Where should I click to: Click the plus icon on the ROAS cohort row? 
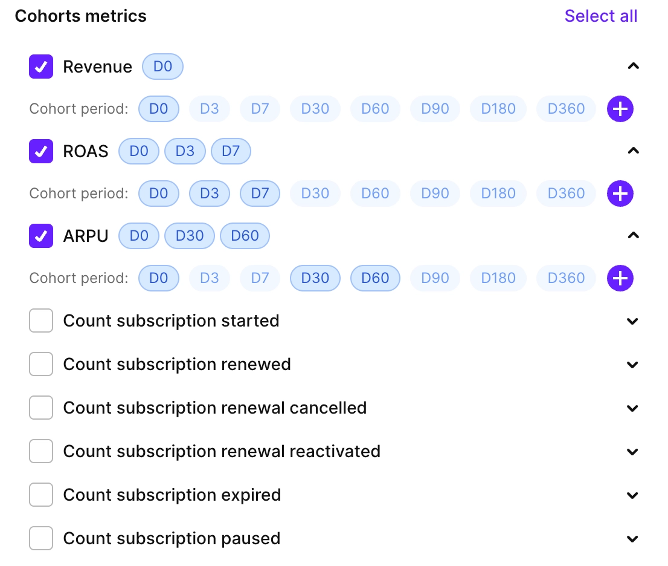[620, 194]
